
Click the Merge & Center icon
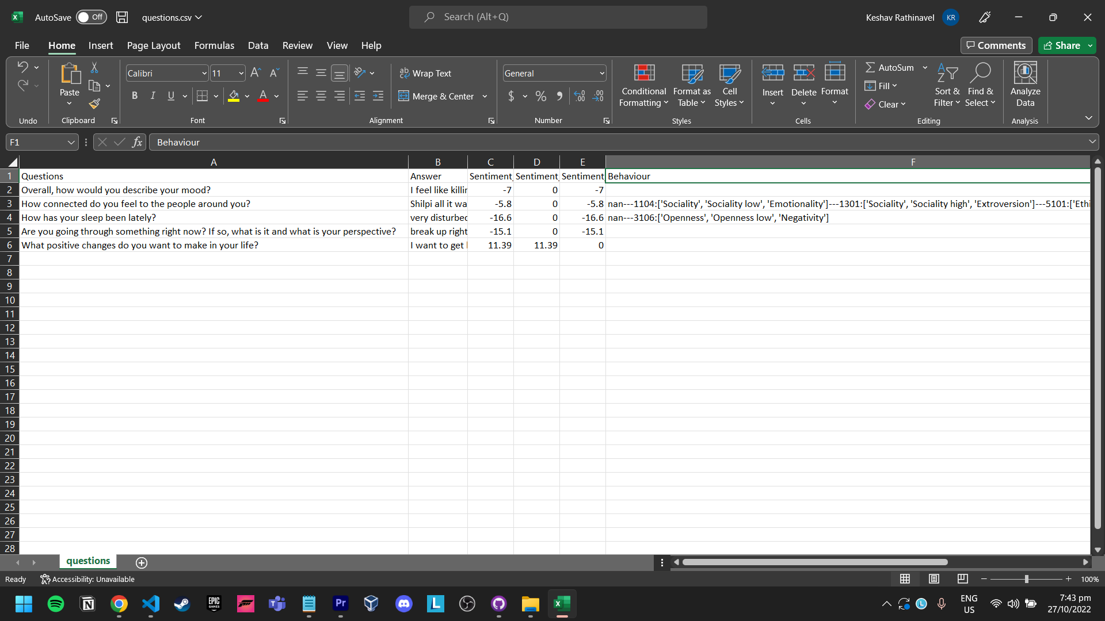coord(404,96)
